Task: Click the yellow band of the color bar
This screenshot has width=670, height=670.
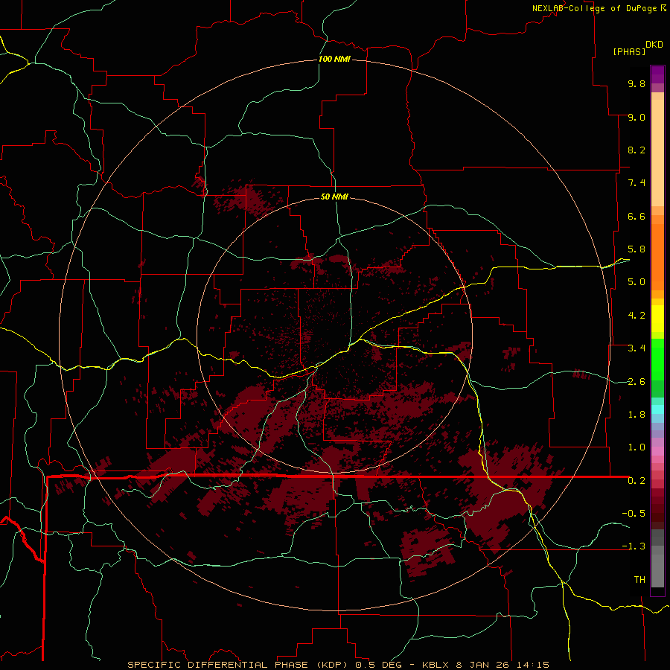Action: click(x=657, y=319)
